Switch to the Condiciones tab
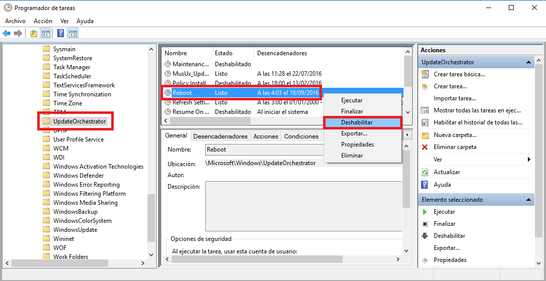Viewport: 546px width, 281px height. click(x=301, y=136)
